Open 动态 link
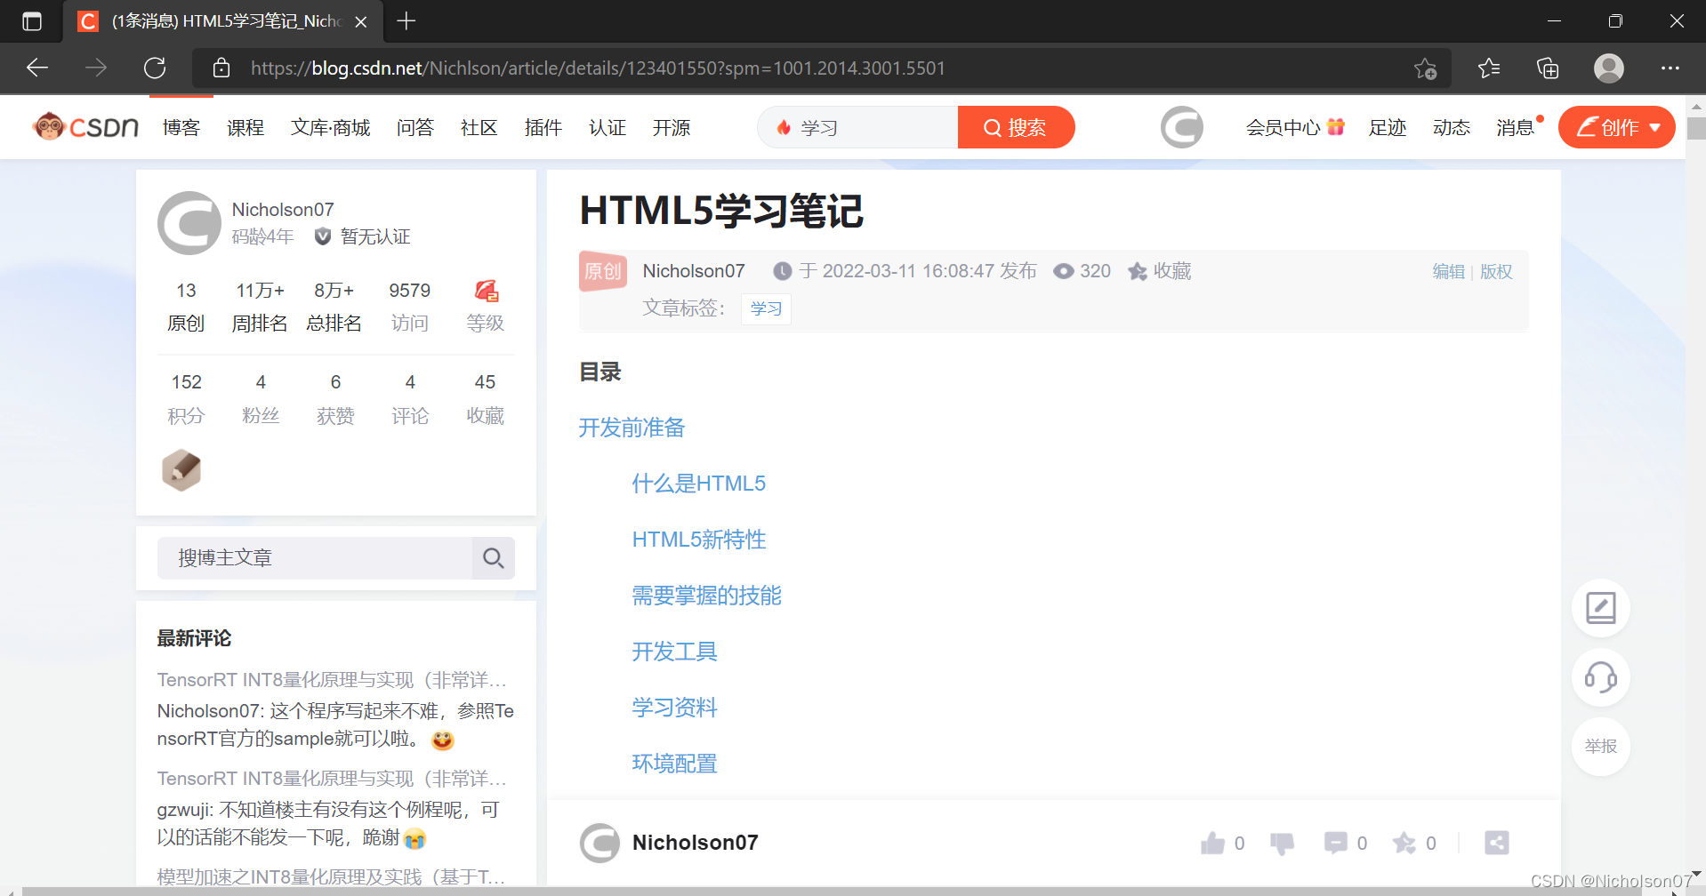 1452,128
